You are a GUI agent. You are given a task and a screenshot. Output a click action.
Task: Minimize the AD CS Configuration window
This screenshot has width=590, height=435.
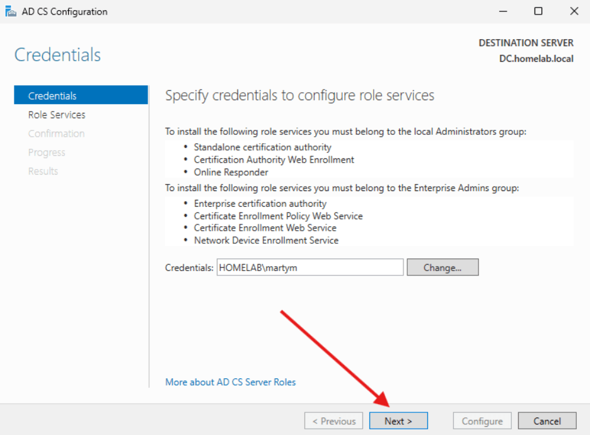point(502,11)
